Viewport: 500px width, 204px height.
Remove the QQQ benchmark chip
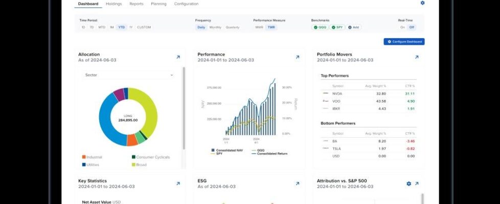point(316,27)
